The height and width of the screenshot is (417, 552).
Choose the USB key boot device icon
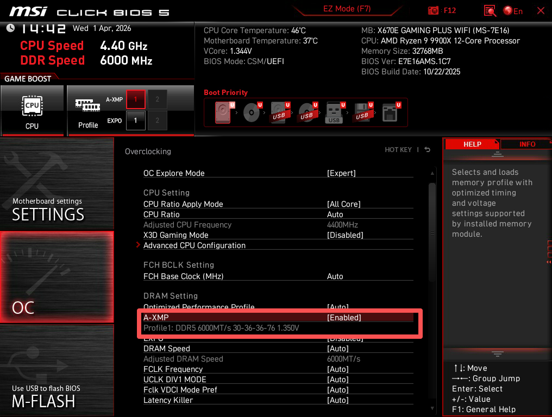click(334, 112)
